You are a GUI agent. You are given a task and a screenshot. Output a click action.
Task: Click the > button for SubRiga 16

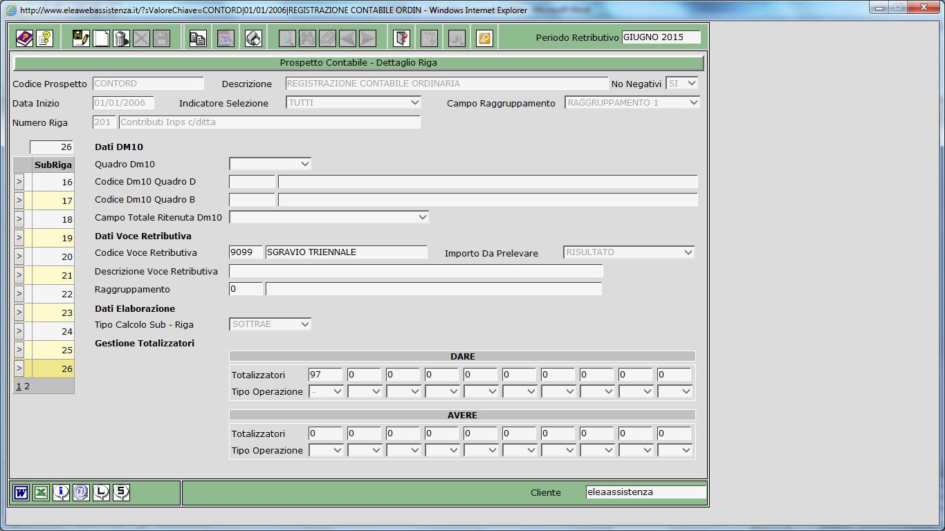pos(19,183)
